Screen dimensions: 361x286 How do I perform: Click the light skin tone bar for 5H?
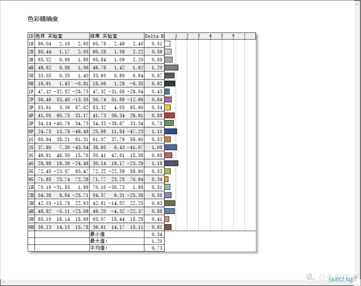click(x=167, y=219)
